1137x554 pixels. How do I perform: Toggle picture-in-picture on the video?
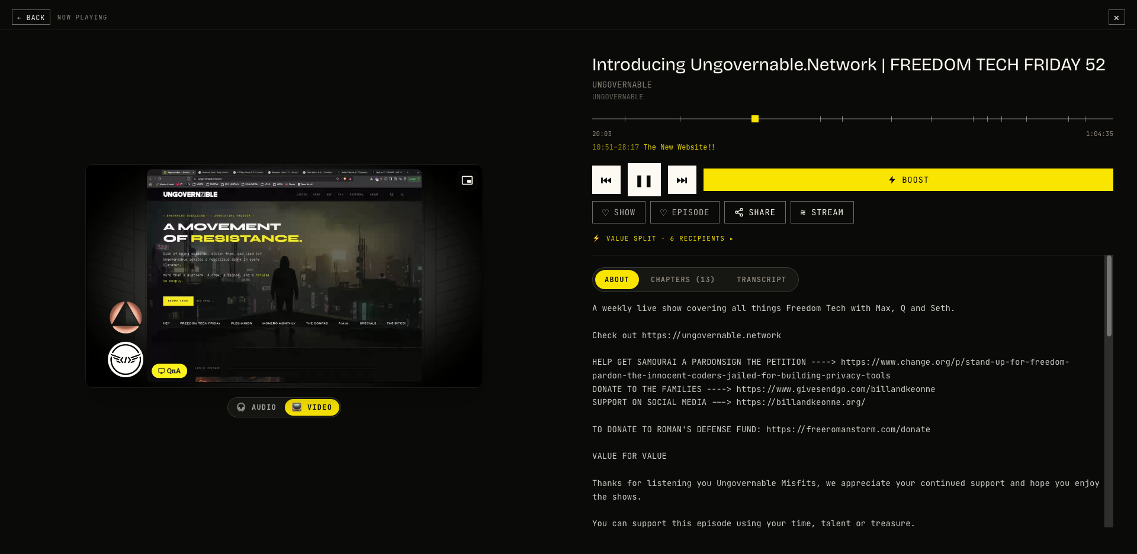467,180
